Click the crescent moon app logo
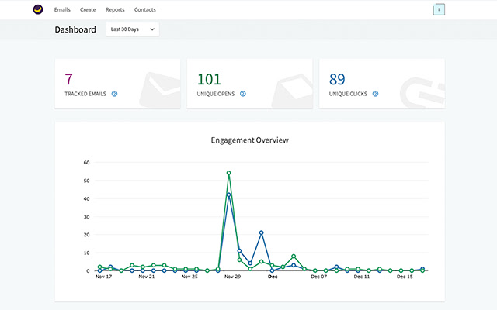Image resolution: width=497 pixels, height=310 pixels. pos(38,10)
